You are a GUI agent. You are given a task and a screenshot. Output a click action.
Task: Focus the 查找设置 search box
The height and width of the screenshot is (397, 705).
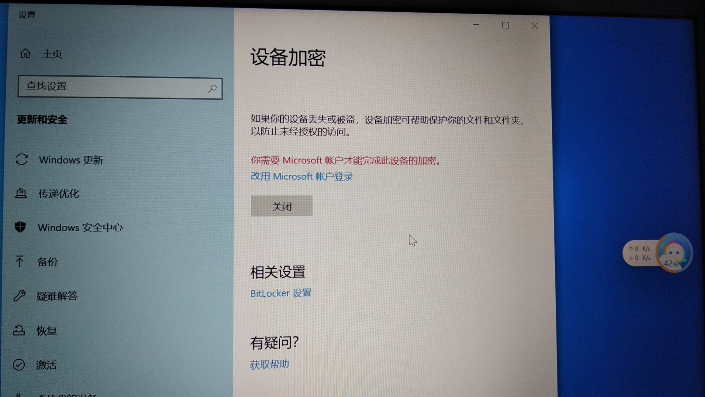pos(120,87)
